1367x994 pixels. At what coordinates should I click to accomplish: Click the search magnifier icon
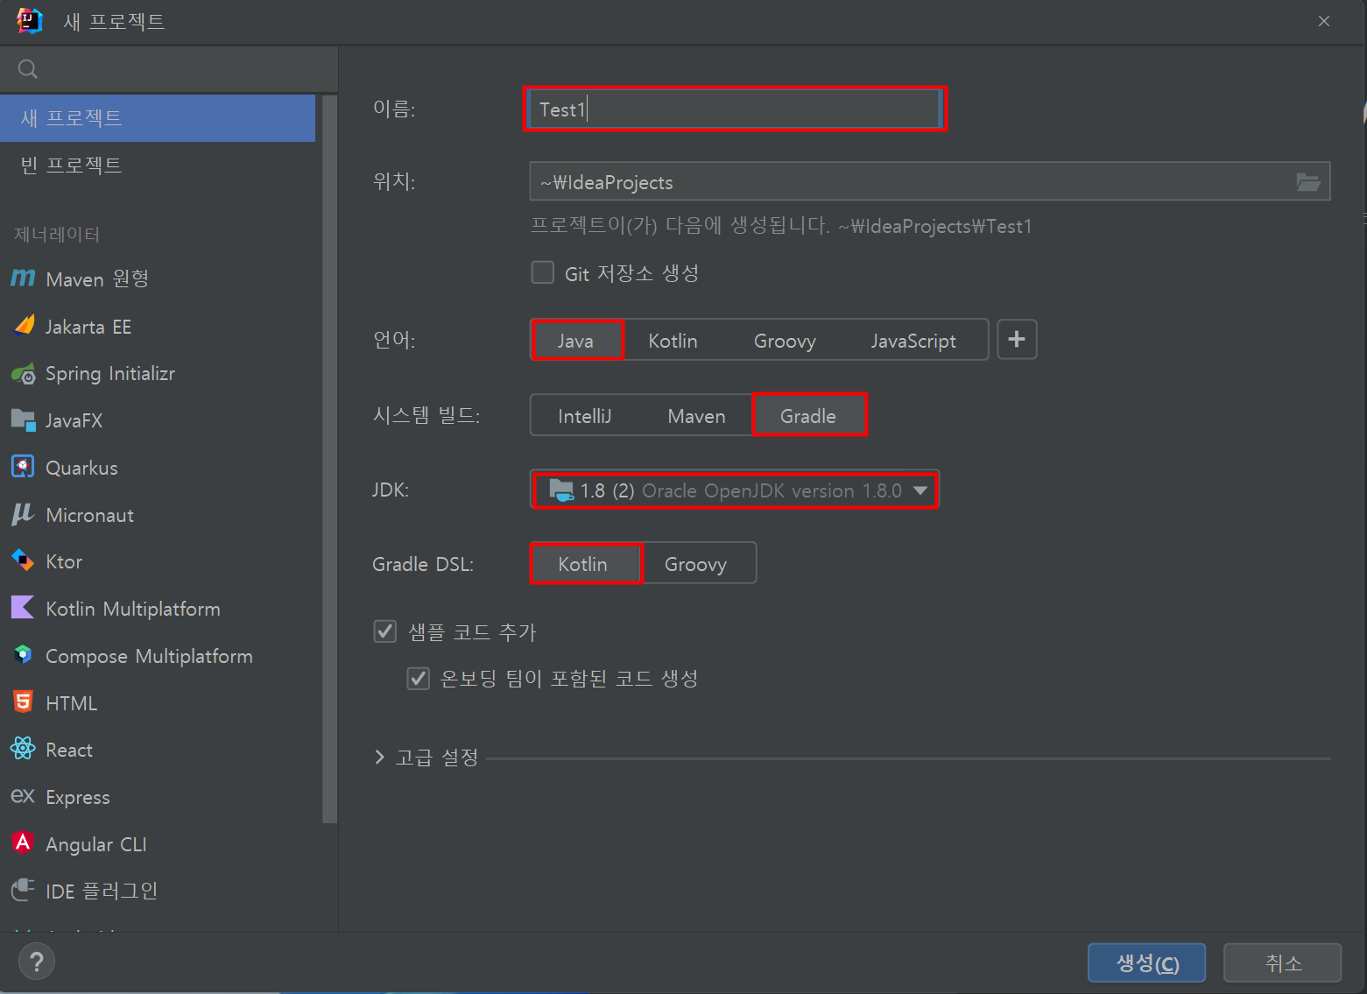(28, 69)
